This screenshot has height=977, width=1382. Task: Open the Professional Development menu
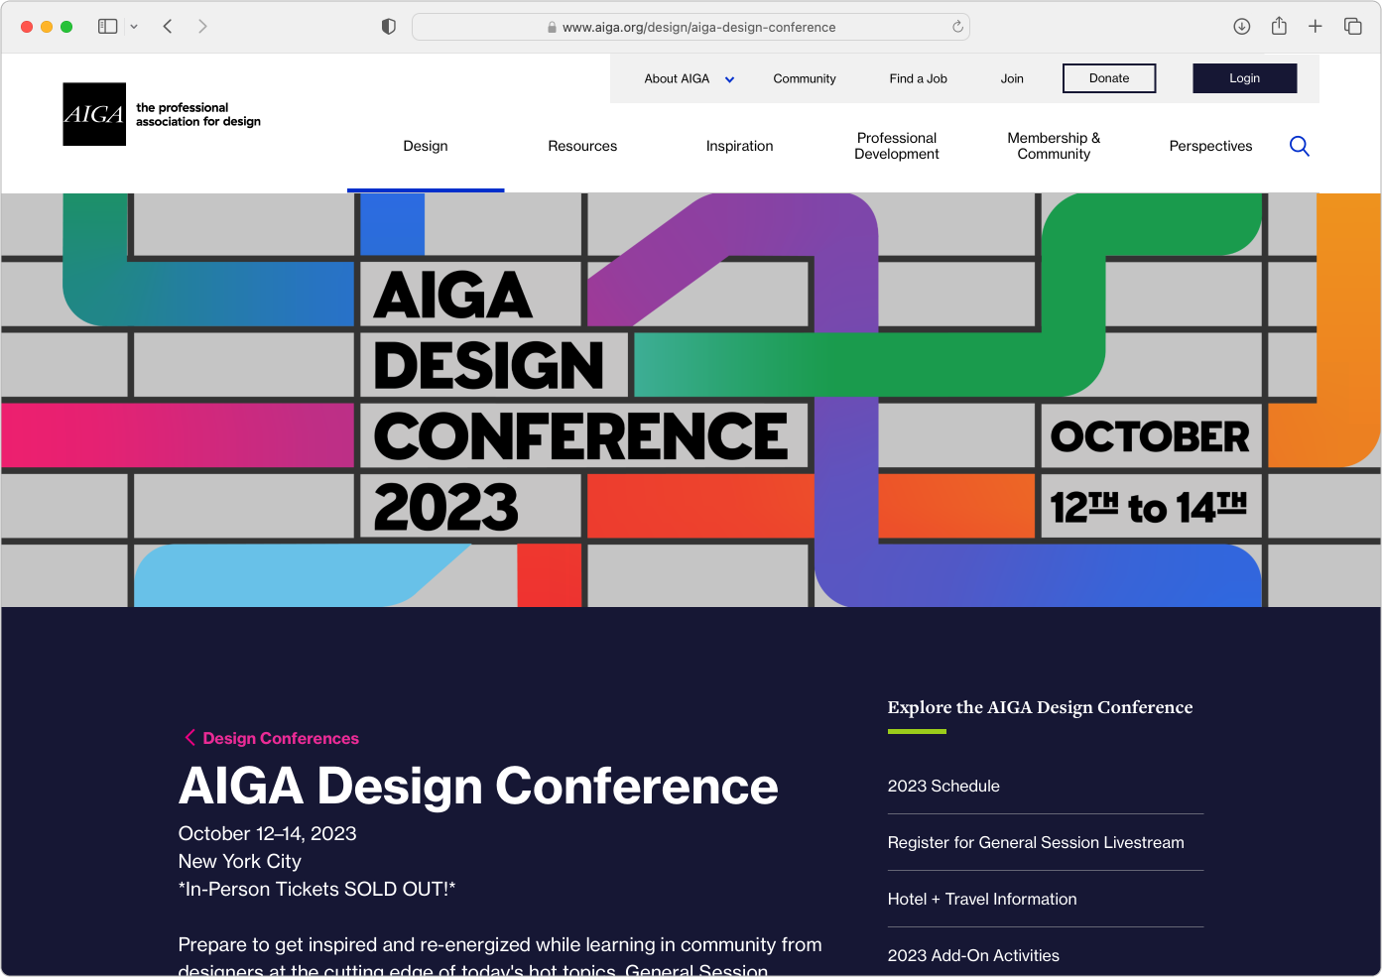pos(896,146)
